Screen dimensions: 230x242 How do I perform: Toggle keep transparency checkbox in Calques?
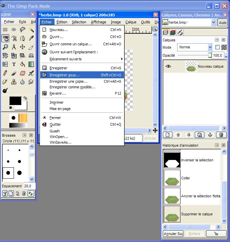point(217,47)
